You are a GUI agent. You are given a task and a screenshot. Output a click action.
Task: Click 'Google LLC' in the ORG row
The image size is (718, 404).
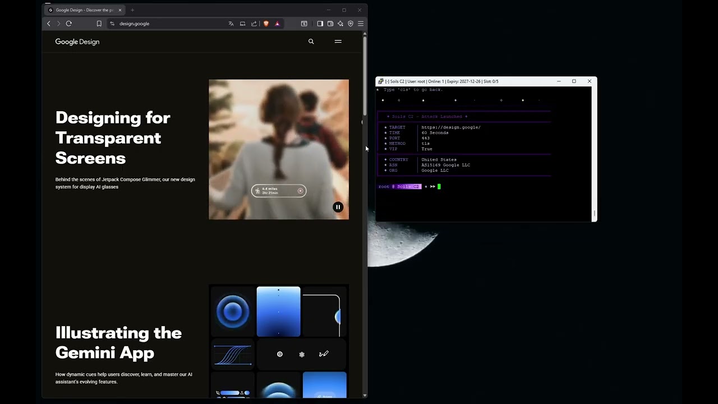tap(435, 171)
